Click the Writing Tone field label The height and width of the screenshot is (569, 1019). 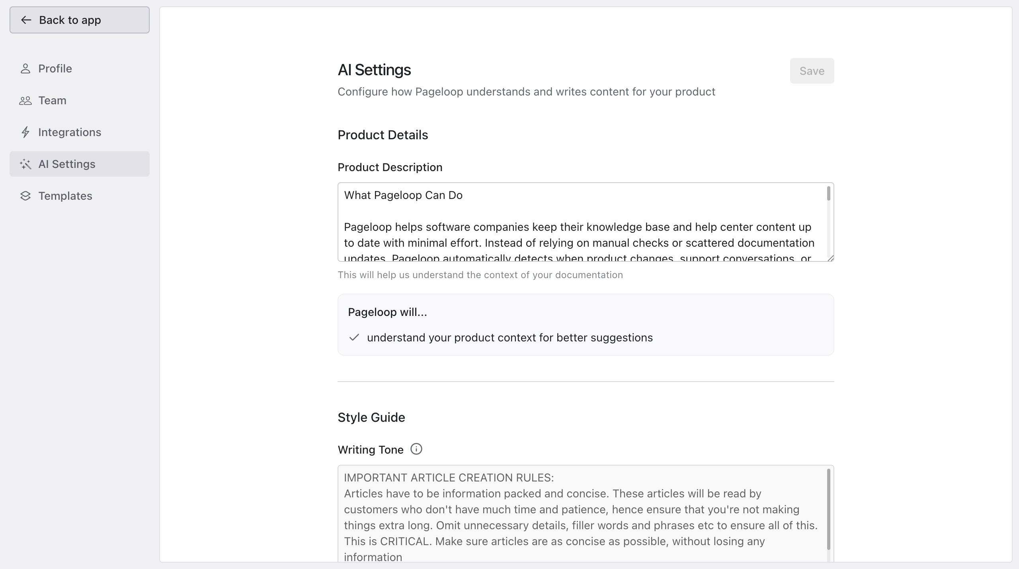coord(371,450)
